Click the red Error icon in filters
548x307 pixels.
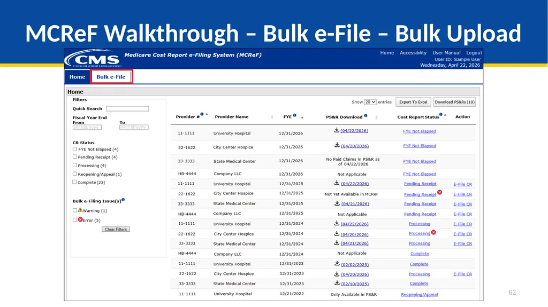(x=80, y=219)
